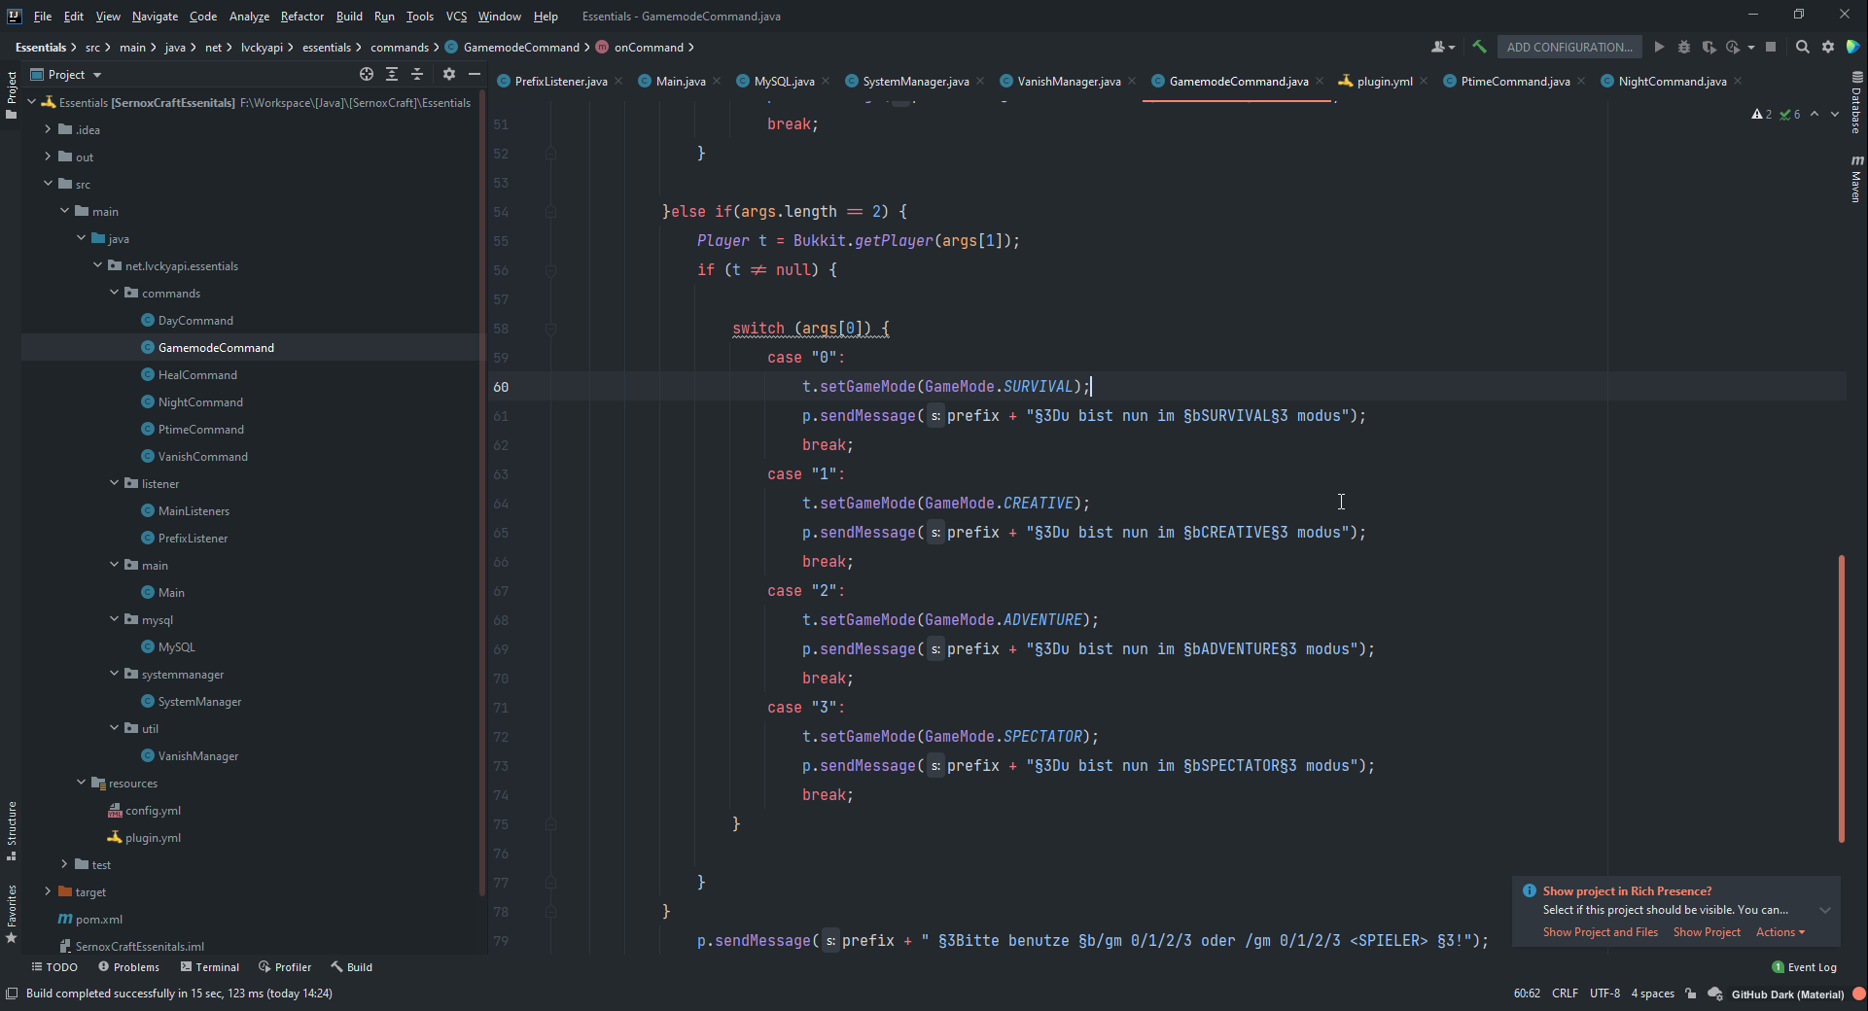This screenshot has width=1868, height=1011.
Task: Click Show Project and Files link
Action: click(x=1600, y=932)
